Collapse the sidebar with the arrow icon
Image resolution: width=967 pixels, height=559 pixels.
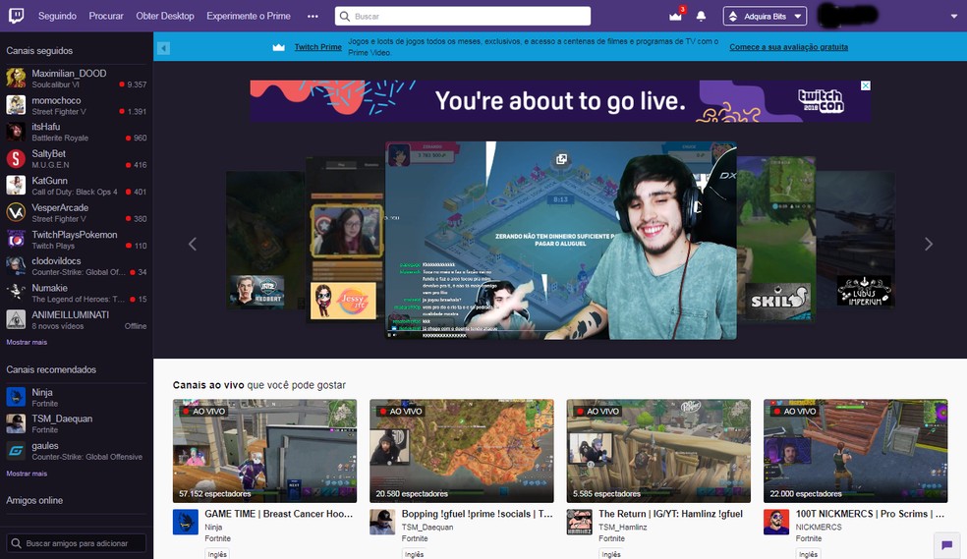coord(163,48)
